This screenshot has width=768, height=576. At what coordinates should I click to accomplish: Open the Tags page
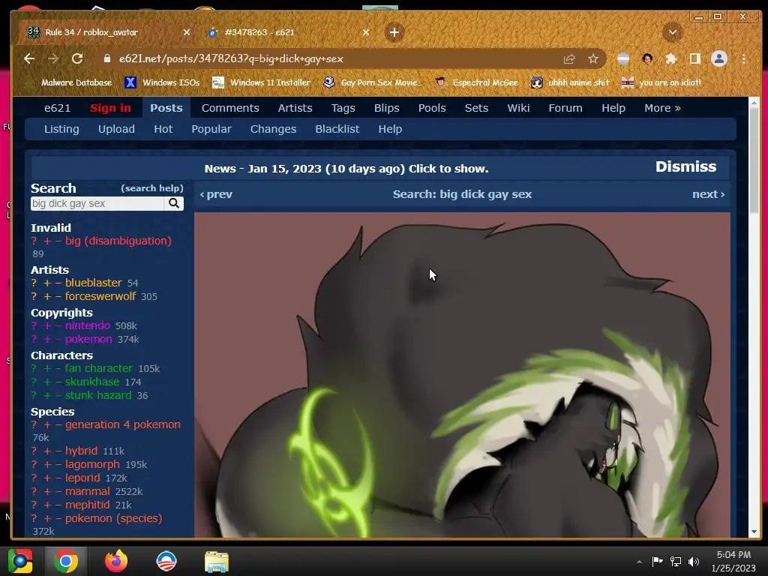343,108
